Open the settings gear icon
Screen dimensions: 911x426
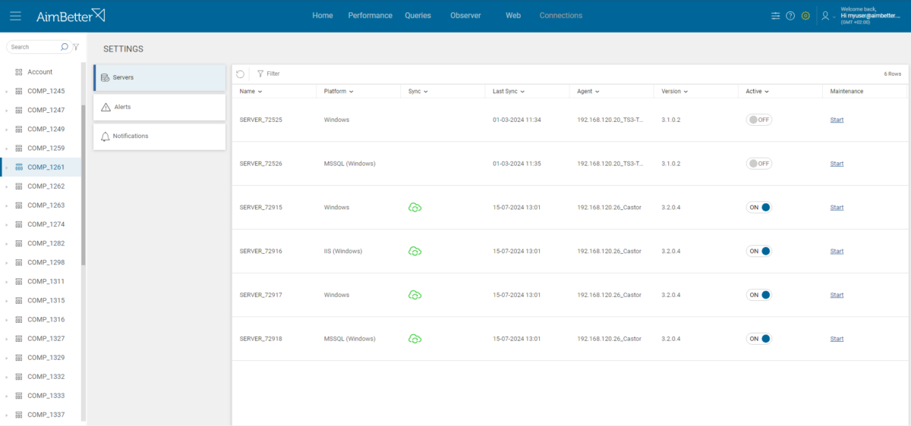click(805, 16)
